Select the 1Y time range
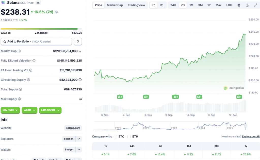The width and height of the screenshot is (260, 160). tap(209, 5)
